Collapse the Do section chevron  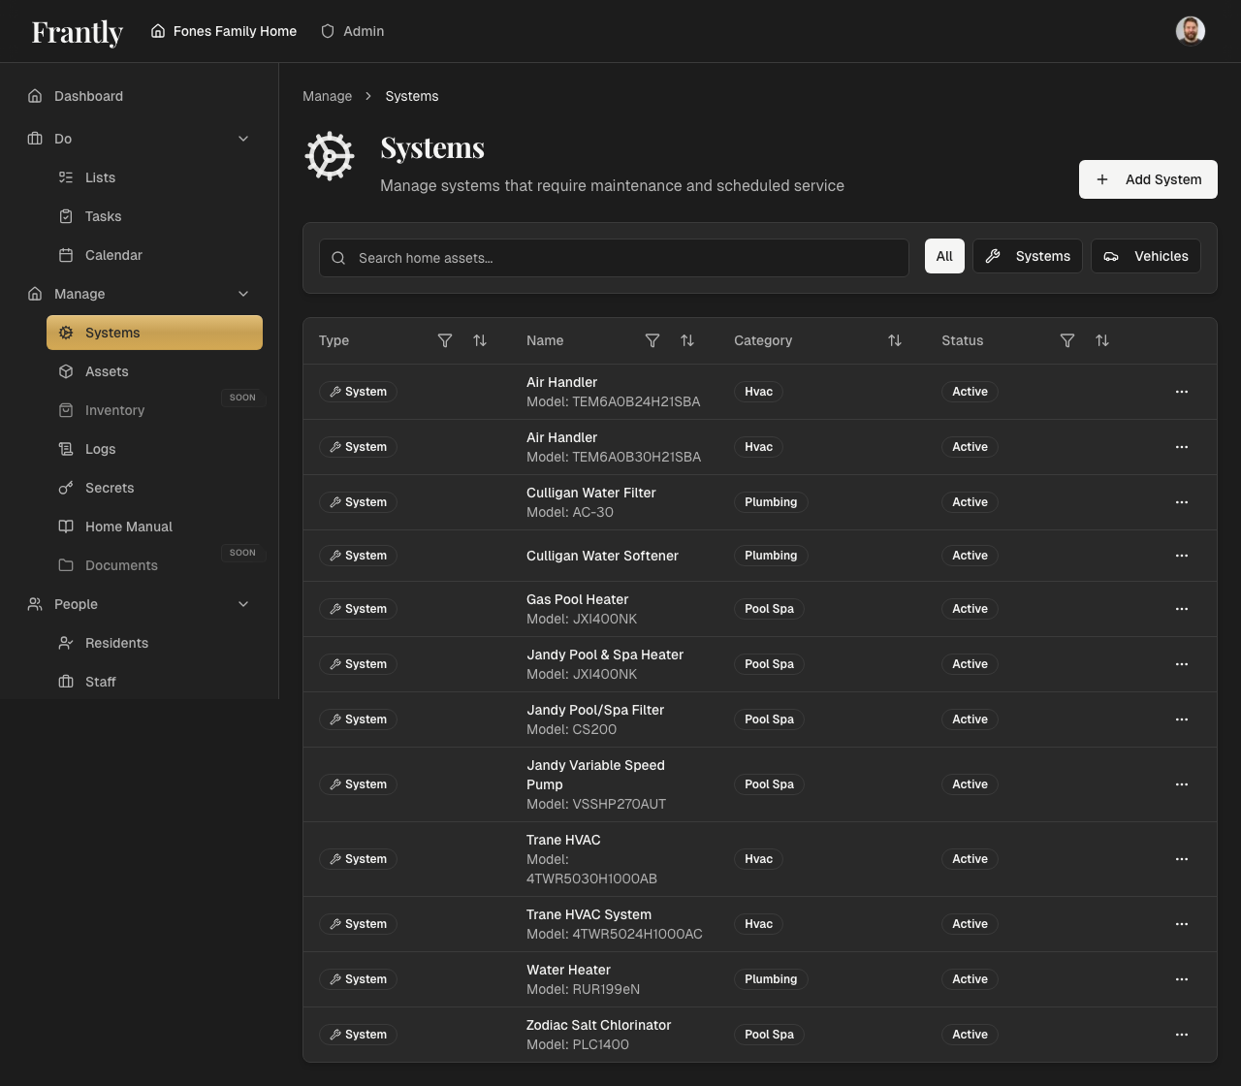242,139
